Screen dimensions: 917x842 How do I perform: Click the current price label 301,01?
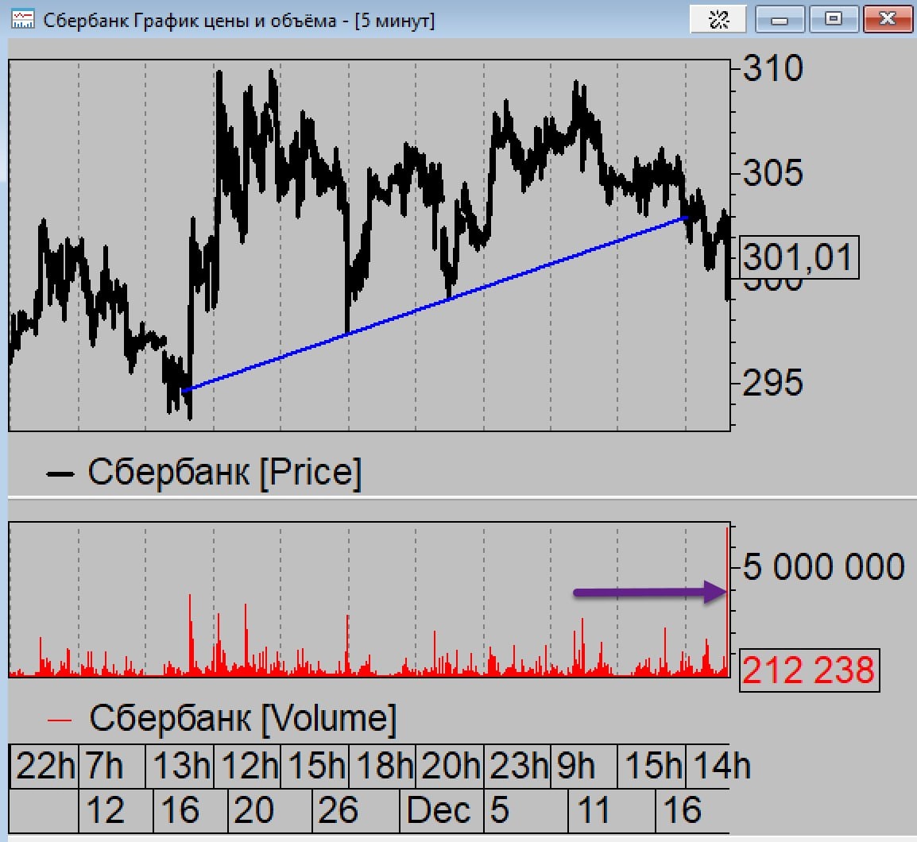coord(799,257)
